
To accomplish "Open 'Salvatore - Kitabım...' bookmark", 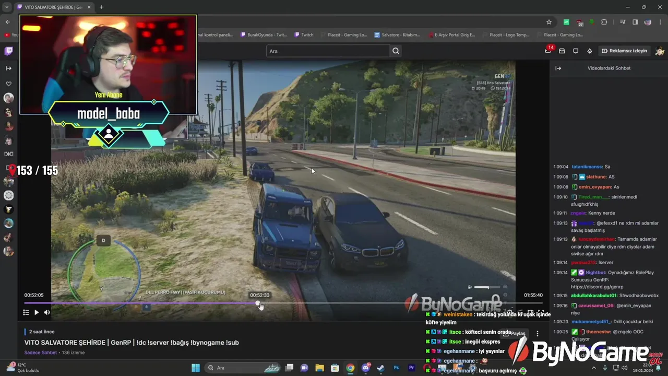I will (397, 35).
